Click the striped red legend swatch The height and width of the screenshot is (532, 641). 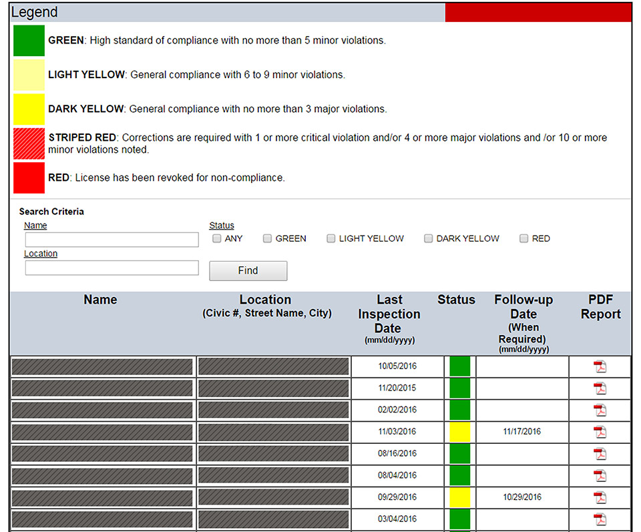pyautogui.click(x=29, y=144)
